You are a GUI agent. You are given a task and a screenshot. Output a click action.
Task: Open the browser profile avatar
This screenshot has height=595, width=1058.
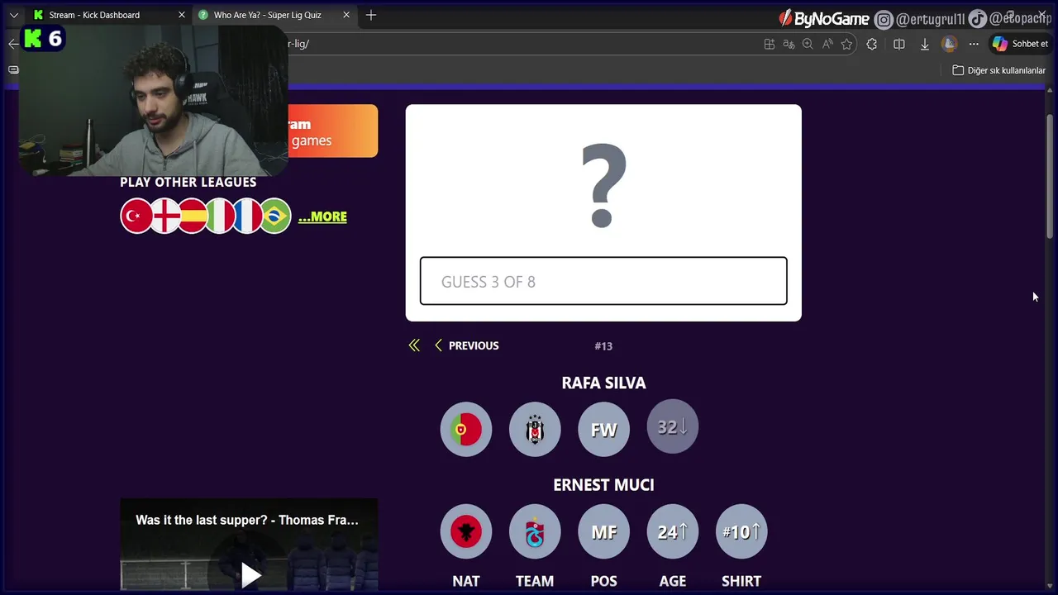pos(949,44)
